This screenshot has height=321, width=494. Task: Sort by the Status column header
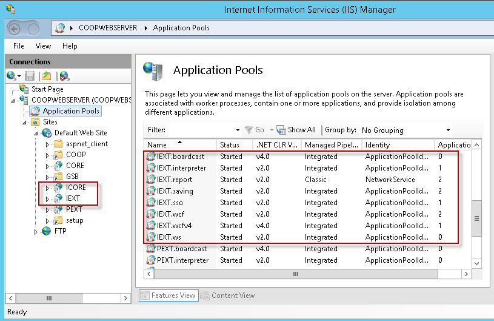235,145
